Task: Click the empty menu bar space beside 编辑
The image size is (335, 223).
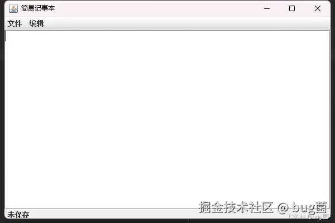Action: pyautogui.click(x=186, y=23)
